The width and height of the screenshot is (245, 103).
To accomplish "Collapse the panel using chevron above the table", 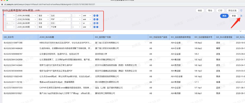I will 240,31.
